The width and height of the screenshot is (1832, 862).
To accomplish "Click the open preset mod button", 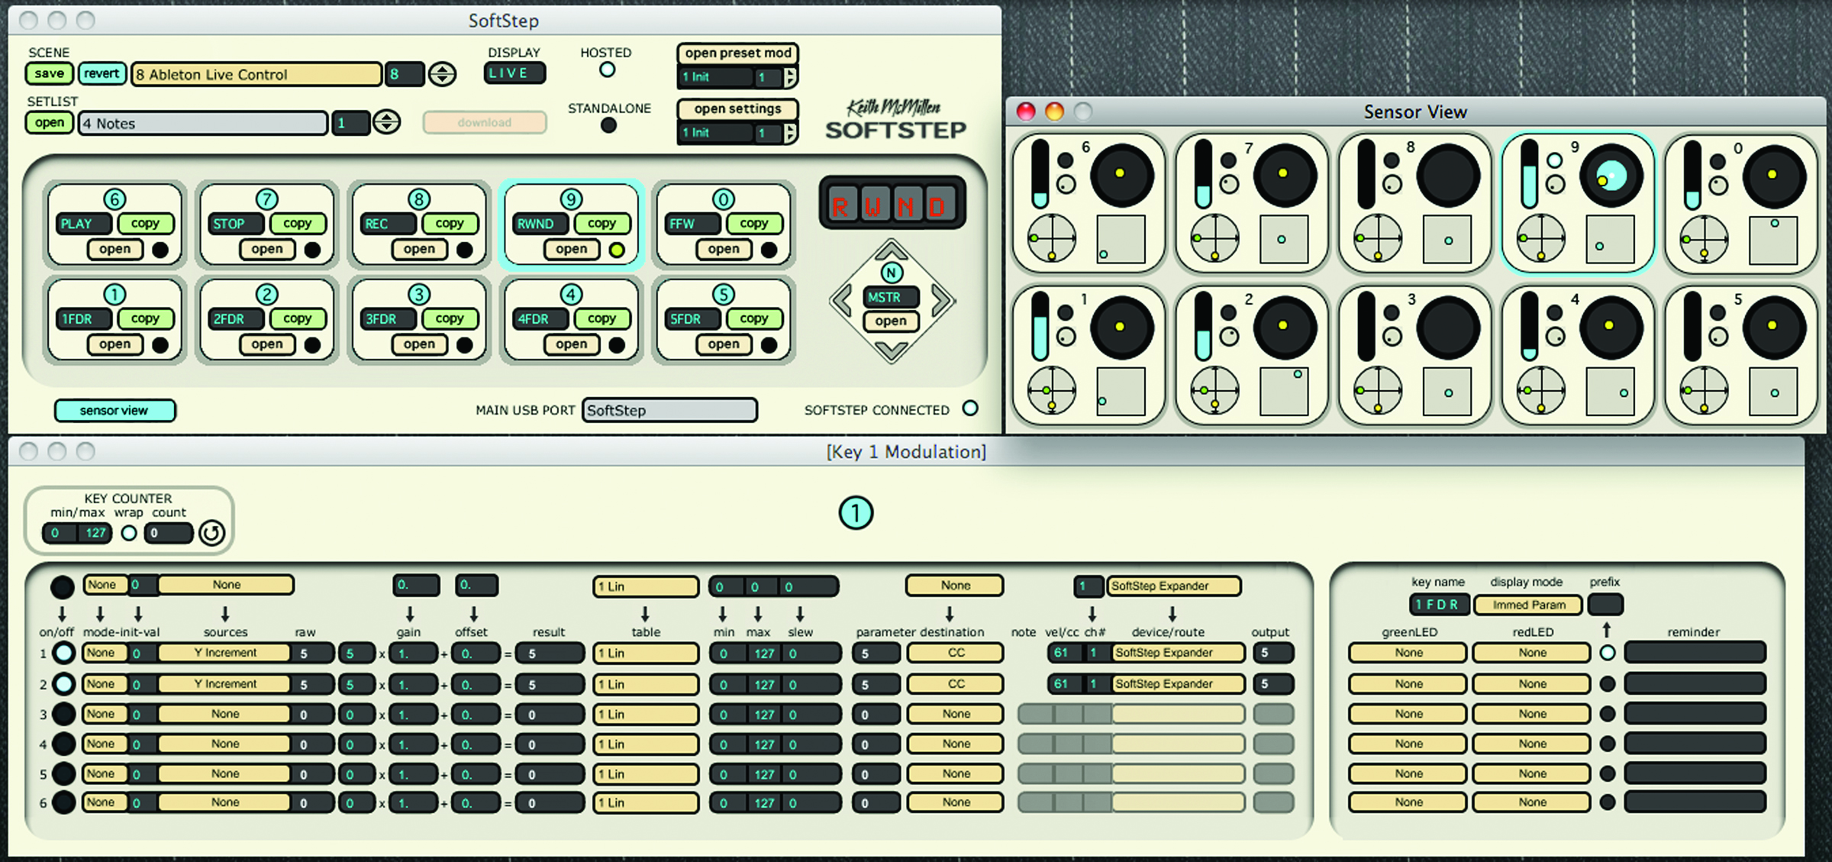I will [x=737, y=53].
